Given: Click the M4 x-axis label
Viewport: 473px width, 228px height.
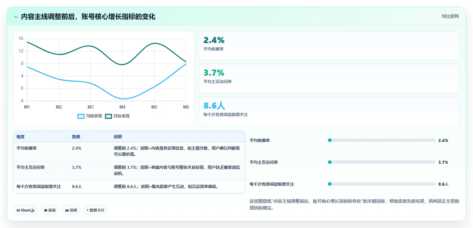Looking at the screenshot, I should tap(122, 107).
